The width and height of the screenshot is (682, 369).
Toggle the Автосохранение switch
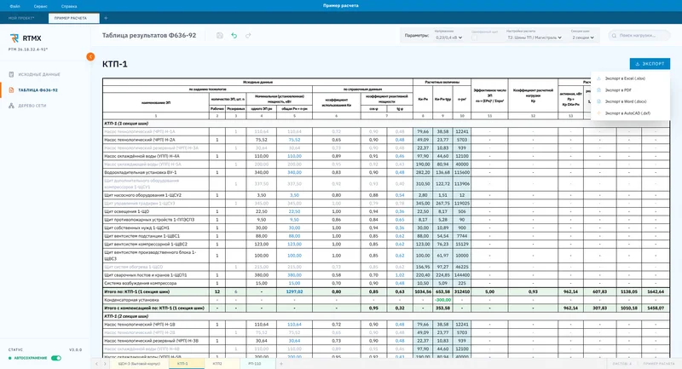coord(56,358)
